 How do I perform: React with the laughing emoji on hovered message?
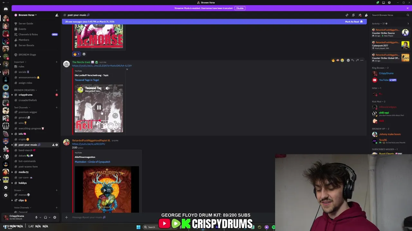[x=342, y=60]
